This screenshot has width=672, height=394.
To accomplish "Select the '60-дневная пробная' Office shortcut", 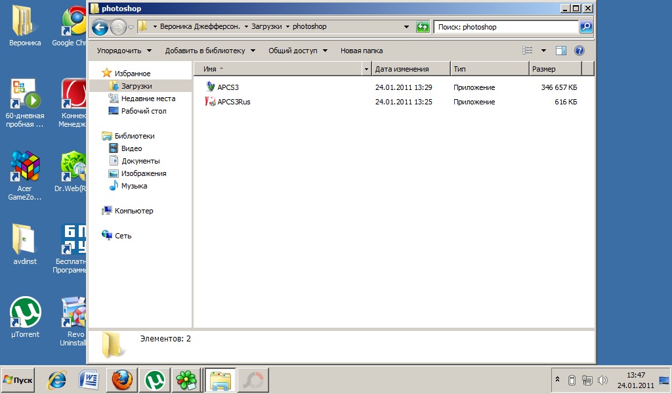I will tap(25, 104).
